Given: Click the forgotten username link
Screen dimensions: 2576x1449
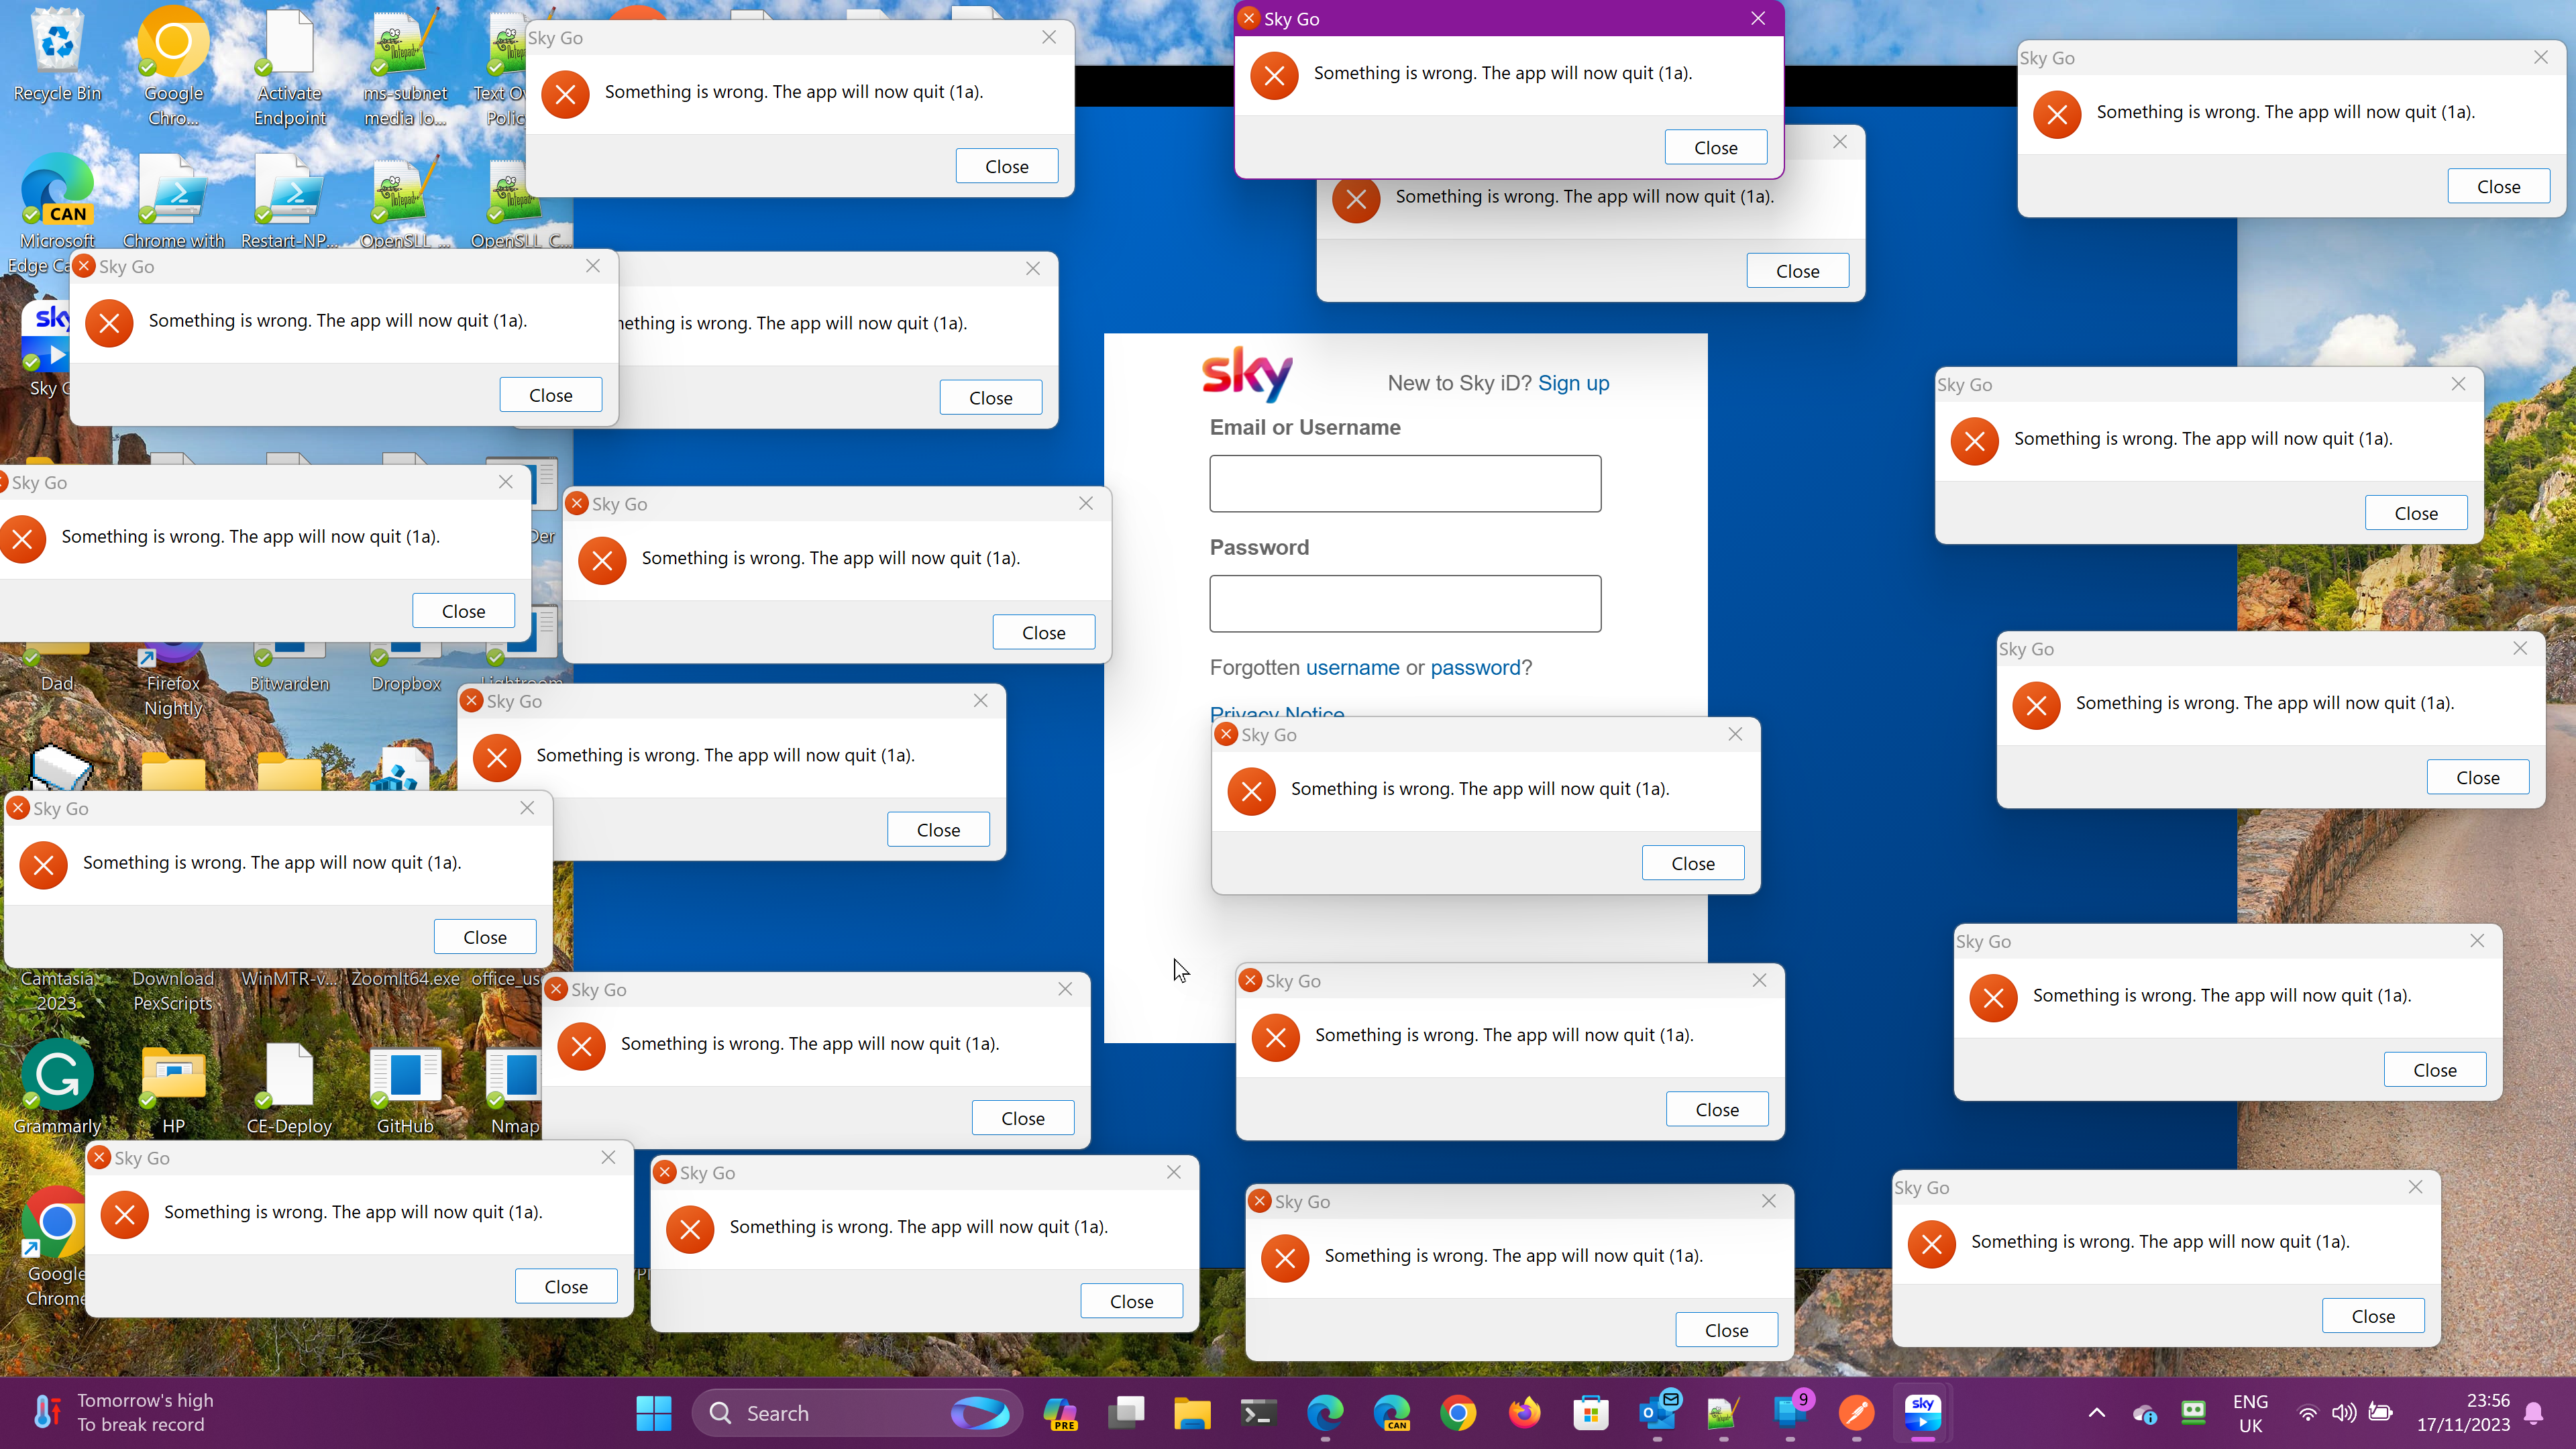Looking at the screenshot, I should pyautogui.click(x=1352, y=667).
